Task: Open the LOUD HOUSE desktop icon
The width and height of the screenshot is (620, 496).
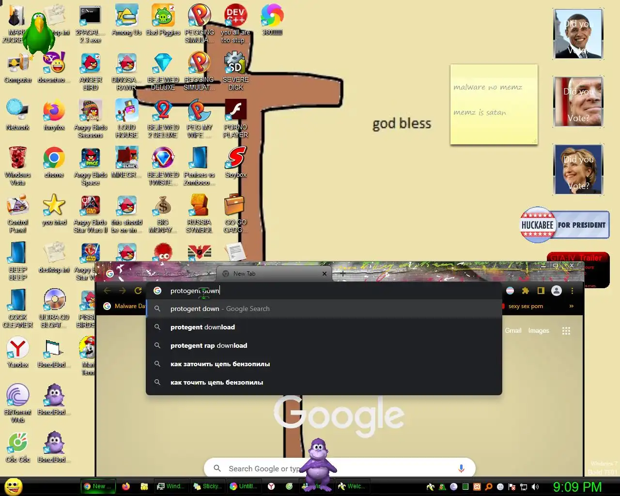Action: click(x=126, y=119)
